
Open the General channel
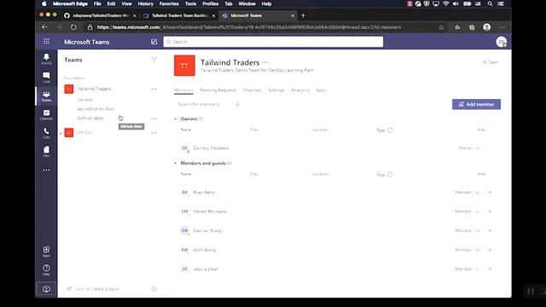tap(85, 100)
